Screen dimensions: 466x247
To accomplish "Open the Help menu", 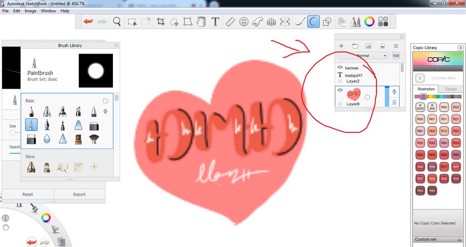I will pyautogui.click(x=65, y=11).
